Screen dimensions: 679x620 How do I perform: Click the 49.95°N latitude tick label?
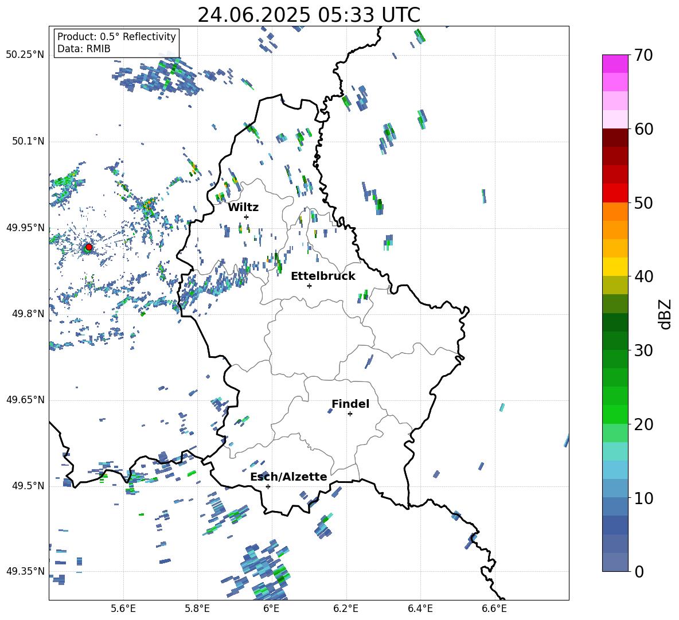25,228
